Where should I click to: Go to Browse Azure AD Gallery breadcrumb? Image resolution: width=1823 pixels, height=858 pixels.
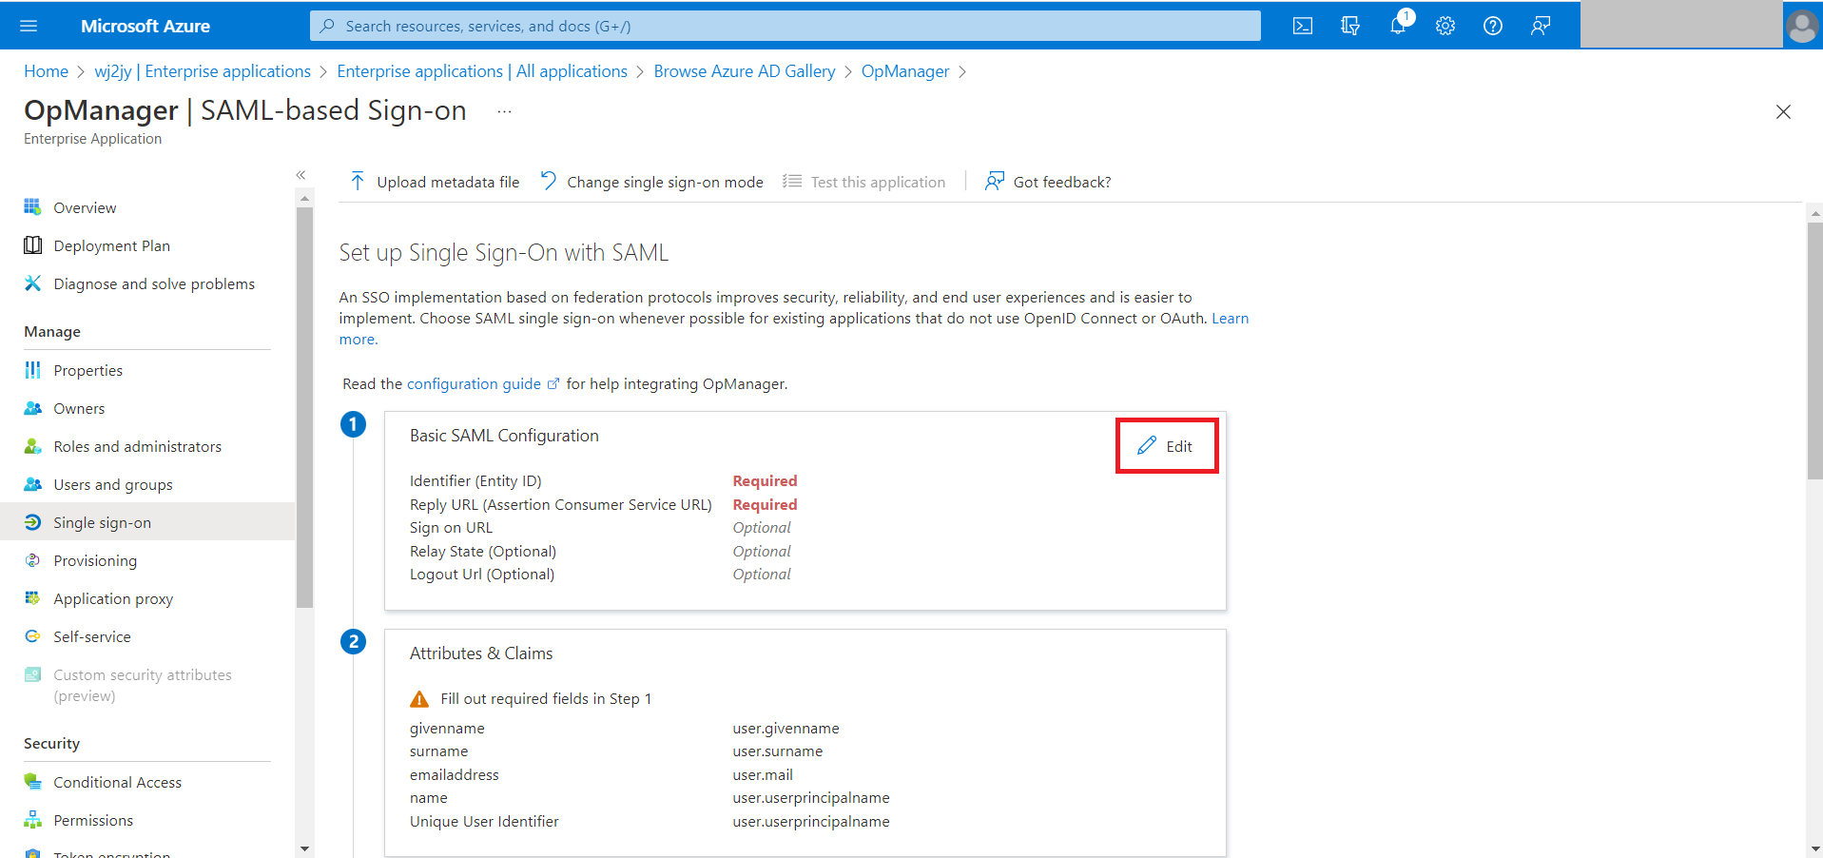[745, 71]
